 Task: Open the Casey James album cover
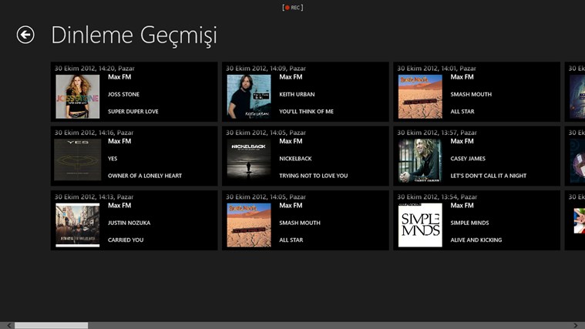pos(420,161)
